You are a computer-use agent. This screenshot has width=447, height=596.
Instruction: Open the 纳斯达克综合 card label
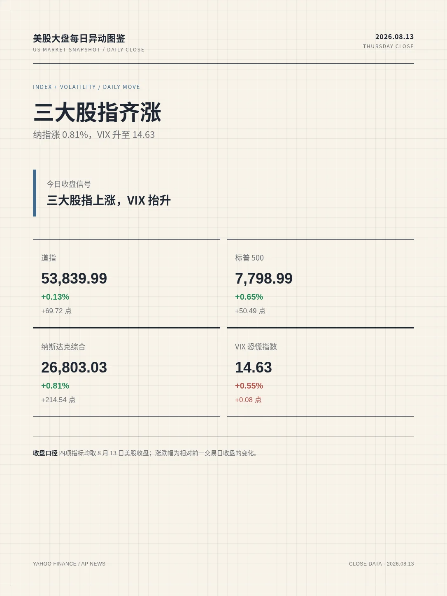[x=63, y=347]
